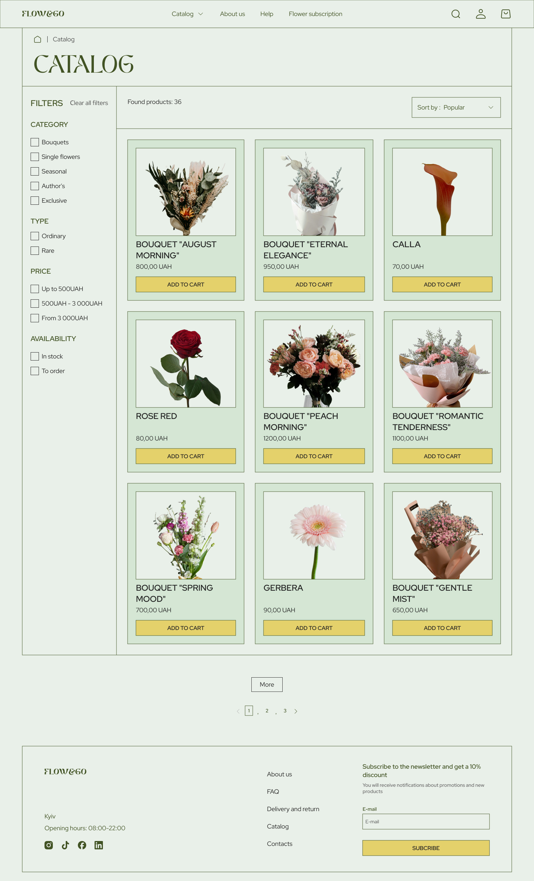
Task: Focus the newsletter E-mail input field
Action: coord(426,822)
